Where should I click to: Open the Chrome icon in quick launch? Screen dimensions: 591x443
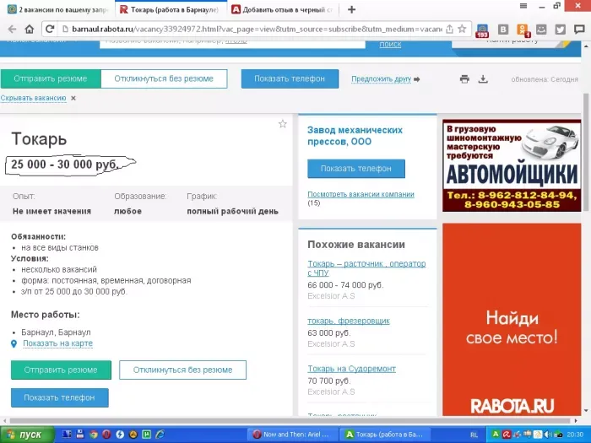[x=93, y=435]
